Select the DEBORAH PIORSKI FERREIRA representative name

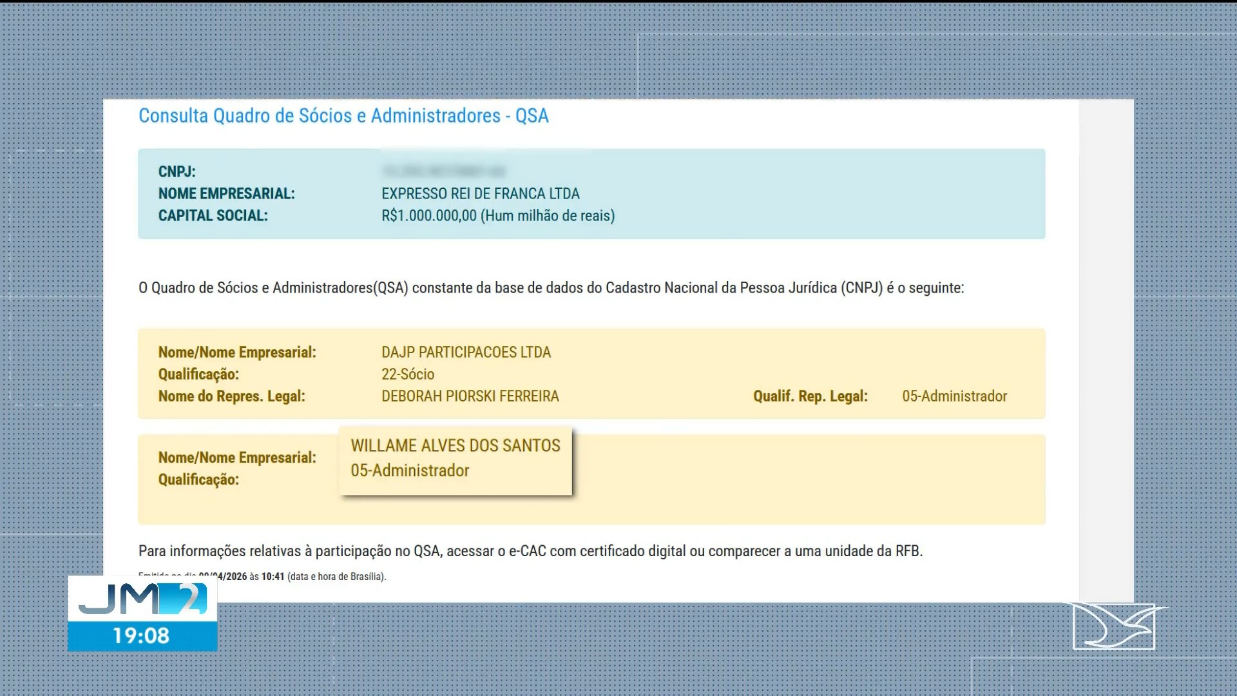pyautogui.click(x=470, y=396)
